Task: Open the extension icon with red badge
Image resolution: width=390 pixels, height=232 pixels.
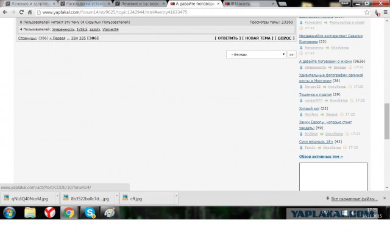Action: click(x=377, y=13)
